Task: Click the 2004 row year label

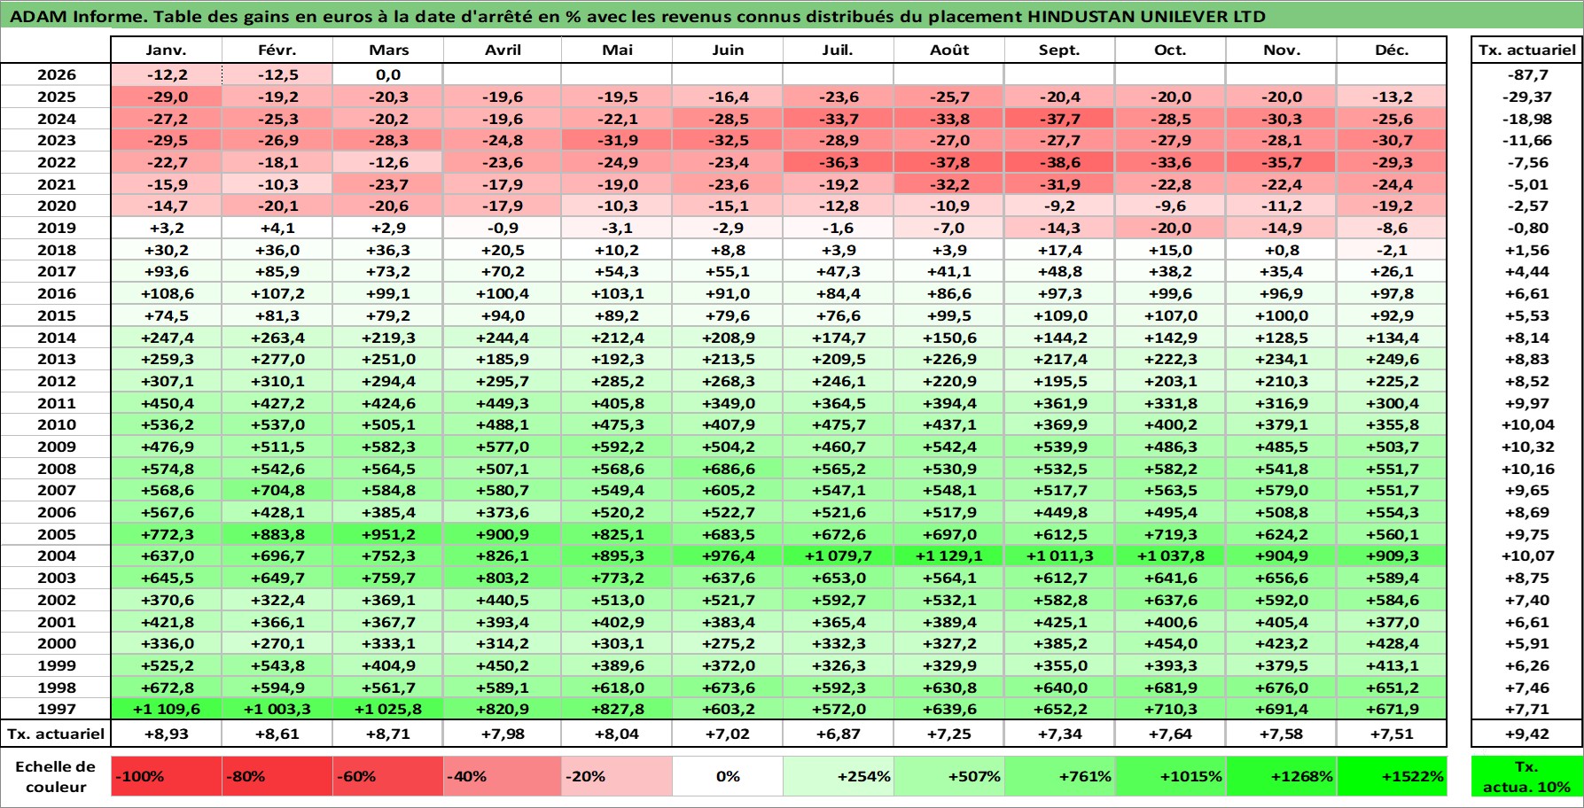Action: [56, 555]
